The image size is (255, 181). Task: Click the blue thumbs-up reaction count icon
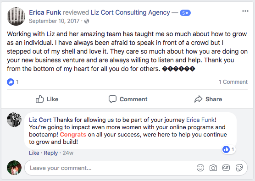click(11, 82)
